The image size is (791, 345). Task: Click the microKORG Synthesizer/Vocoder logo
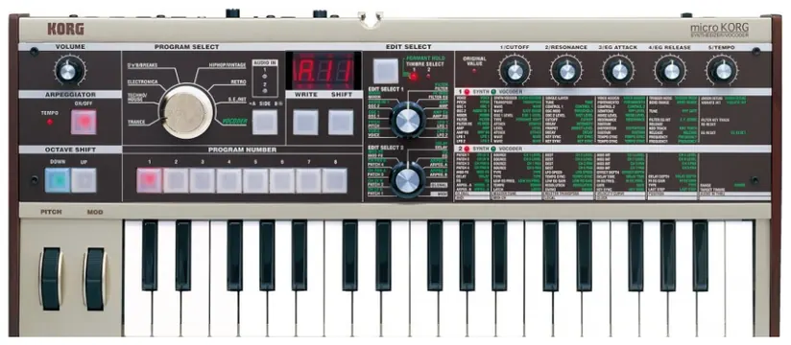tap(719, 31)
